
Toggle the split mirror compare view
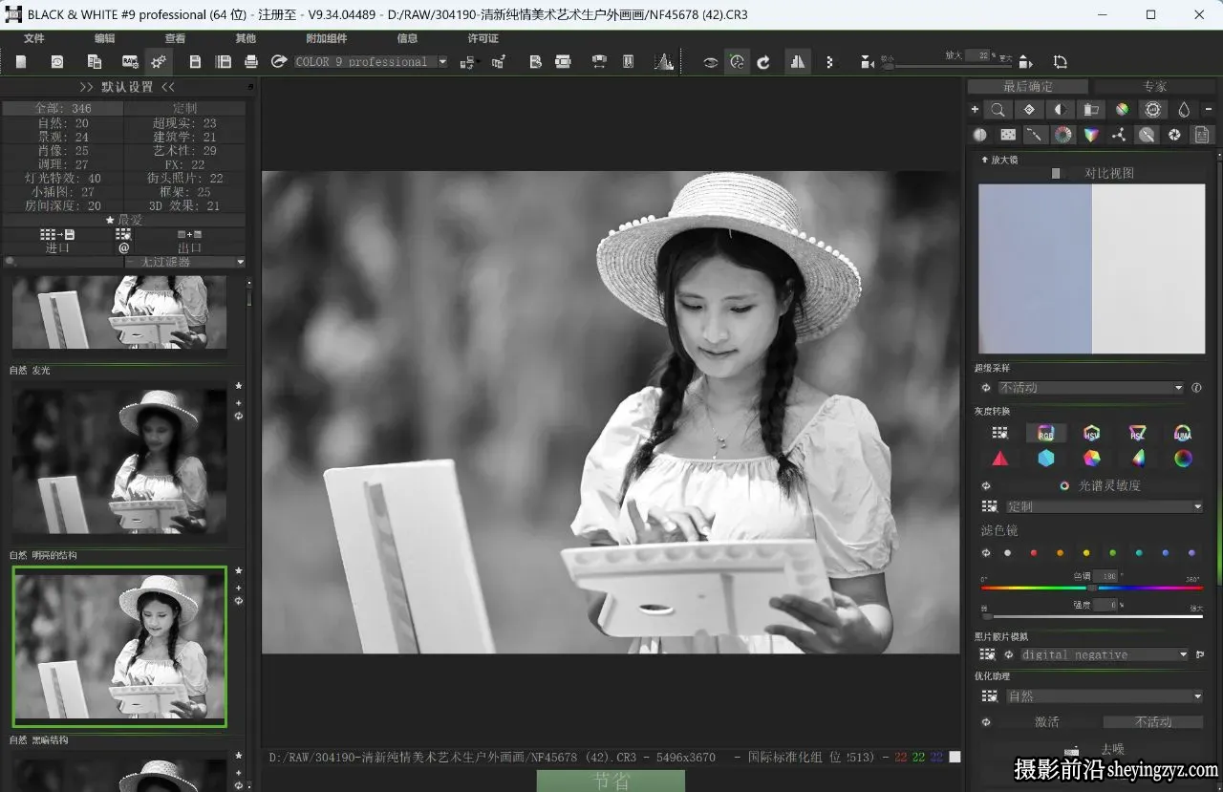click(797, 62)
